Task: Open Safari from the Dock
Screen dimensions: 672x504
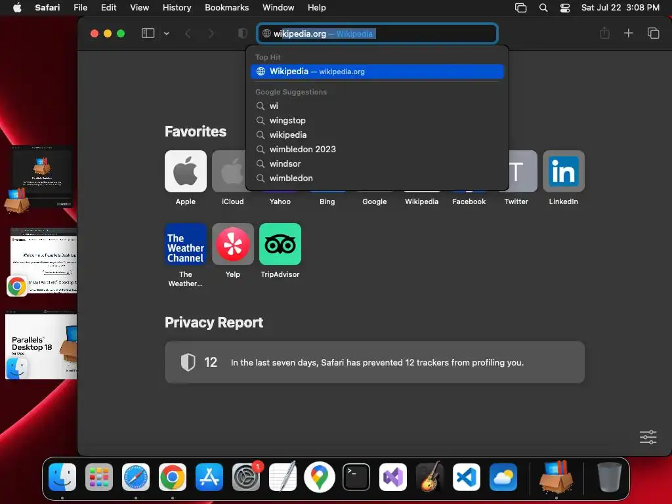Action: click(x=136, y=477)
